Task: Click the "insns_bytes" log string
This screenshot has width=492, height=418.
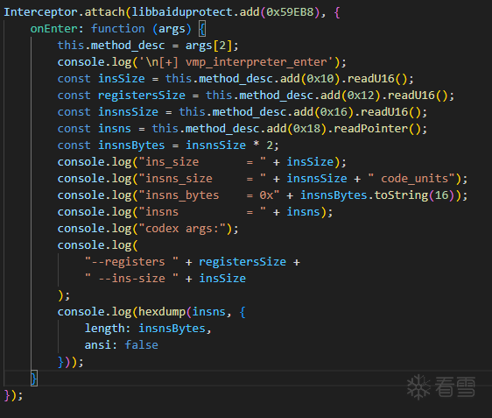Action: click(x=209, y=195)
